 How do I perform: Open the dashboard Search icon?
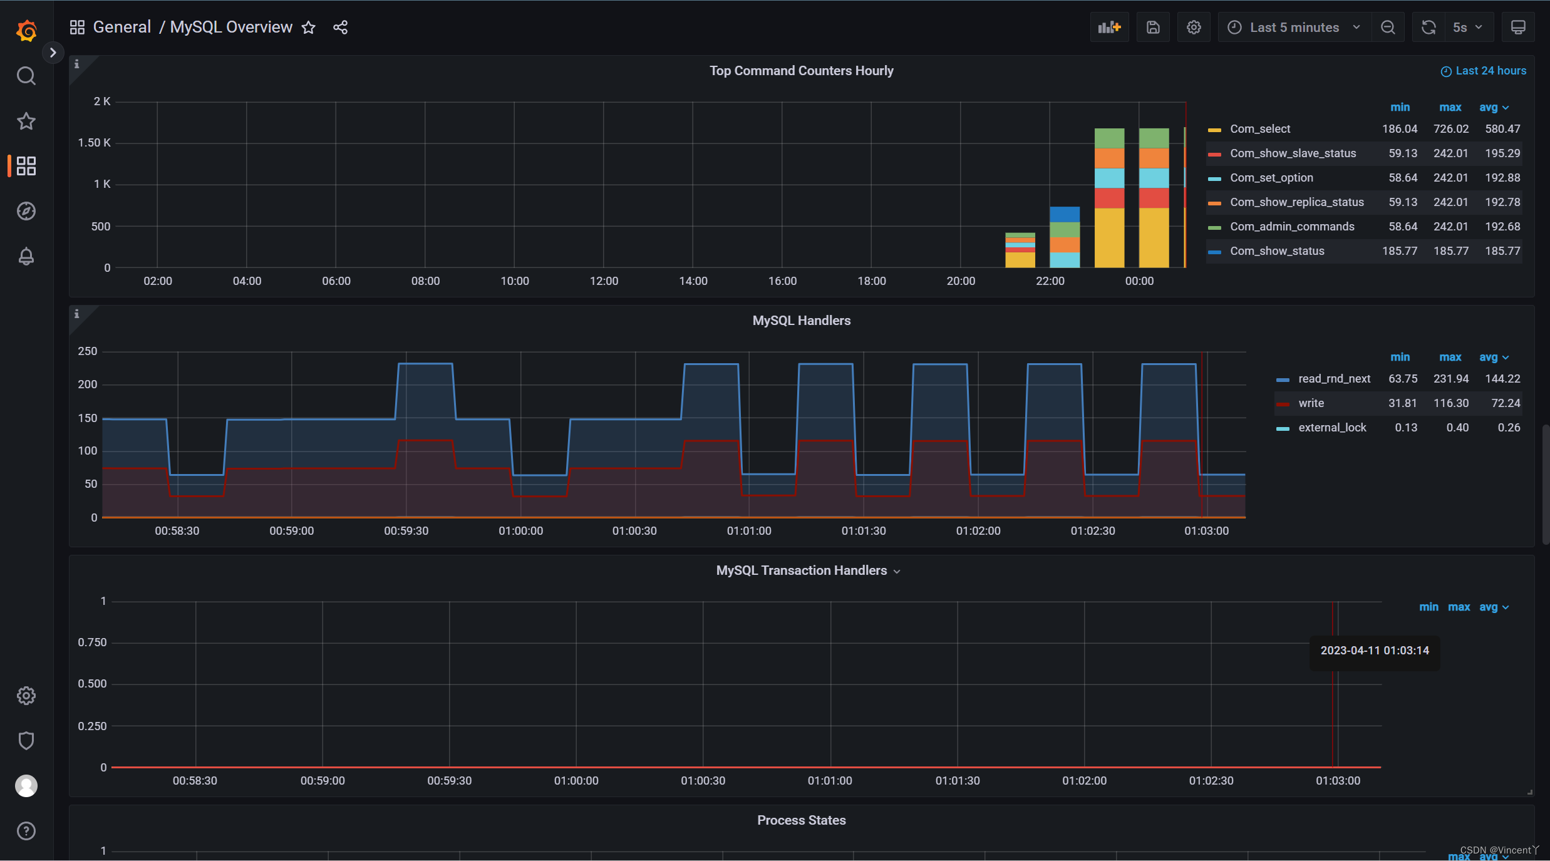click(26, 75)
